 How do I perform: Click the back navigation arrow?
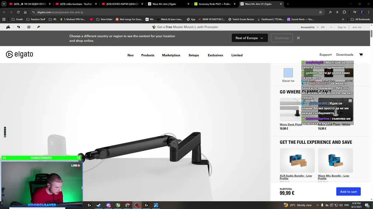(4, 12)
